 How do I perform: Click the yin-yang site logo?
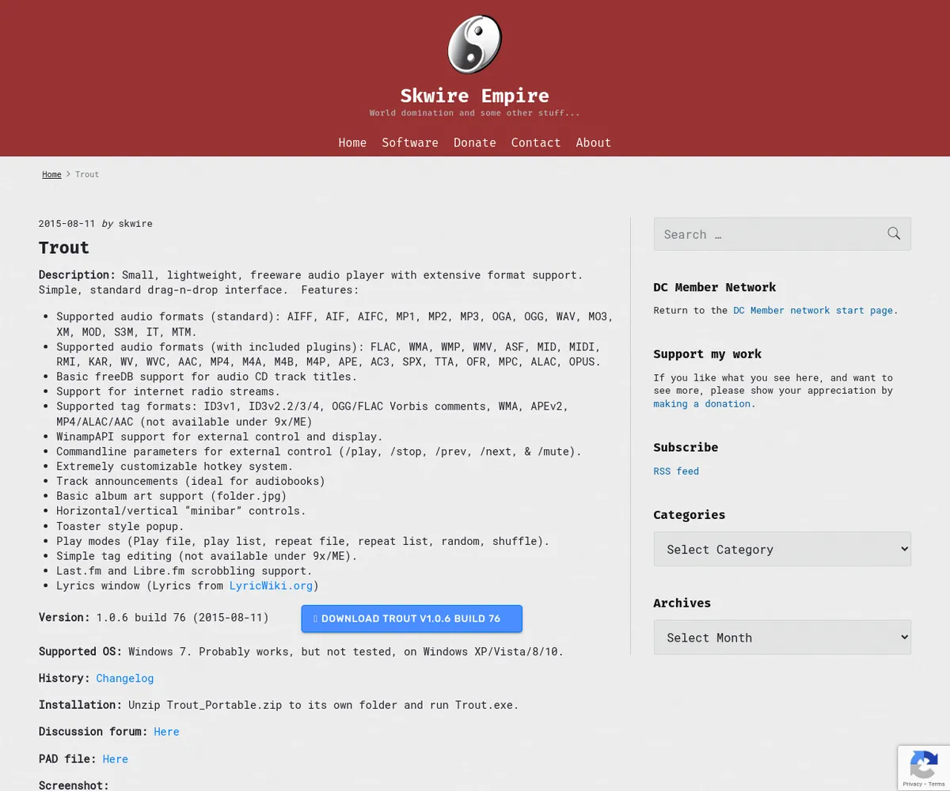[x=474, y=44]
